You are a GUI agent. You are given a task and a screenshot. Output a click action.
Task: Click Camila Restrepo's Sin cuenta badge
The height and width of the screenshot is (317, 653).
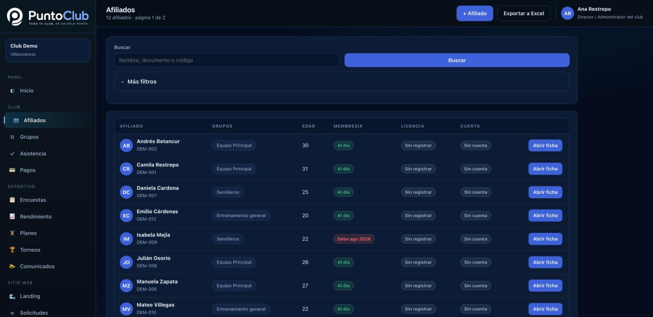(476, 169)
